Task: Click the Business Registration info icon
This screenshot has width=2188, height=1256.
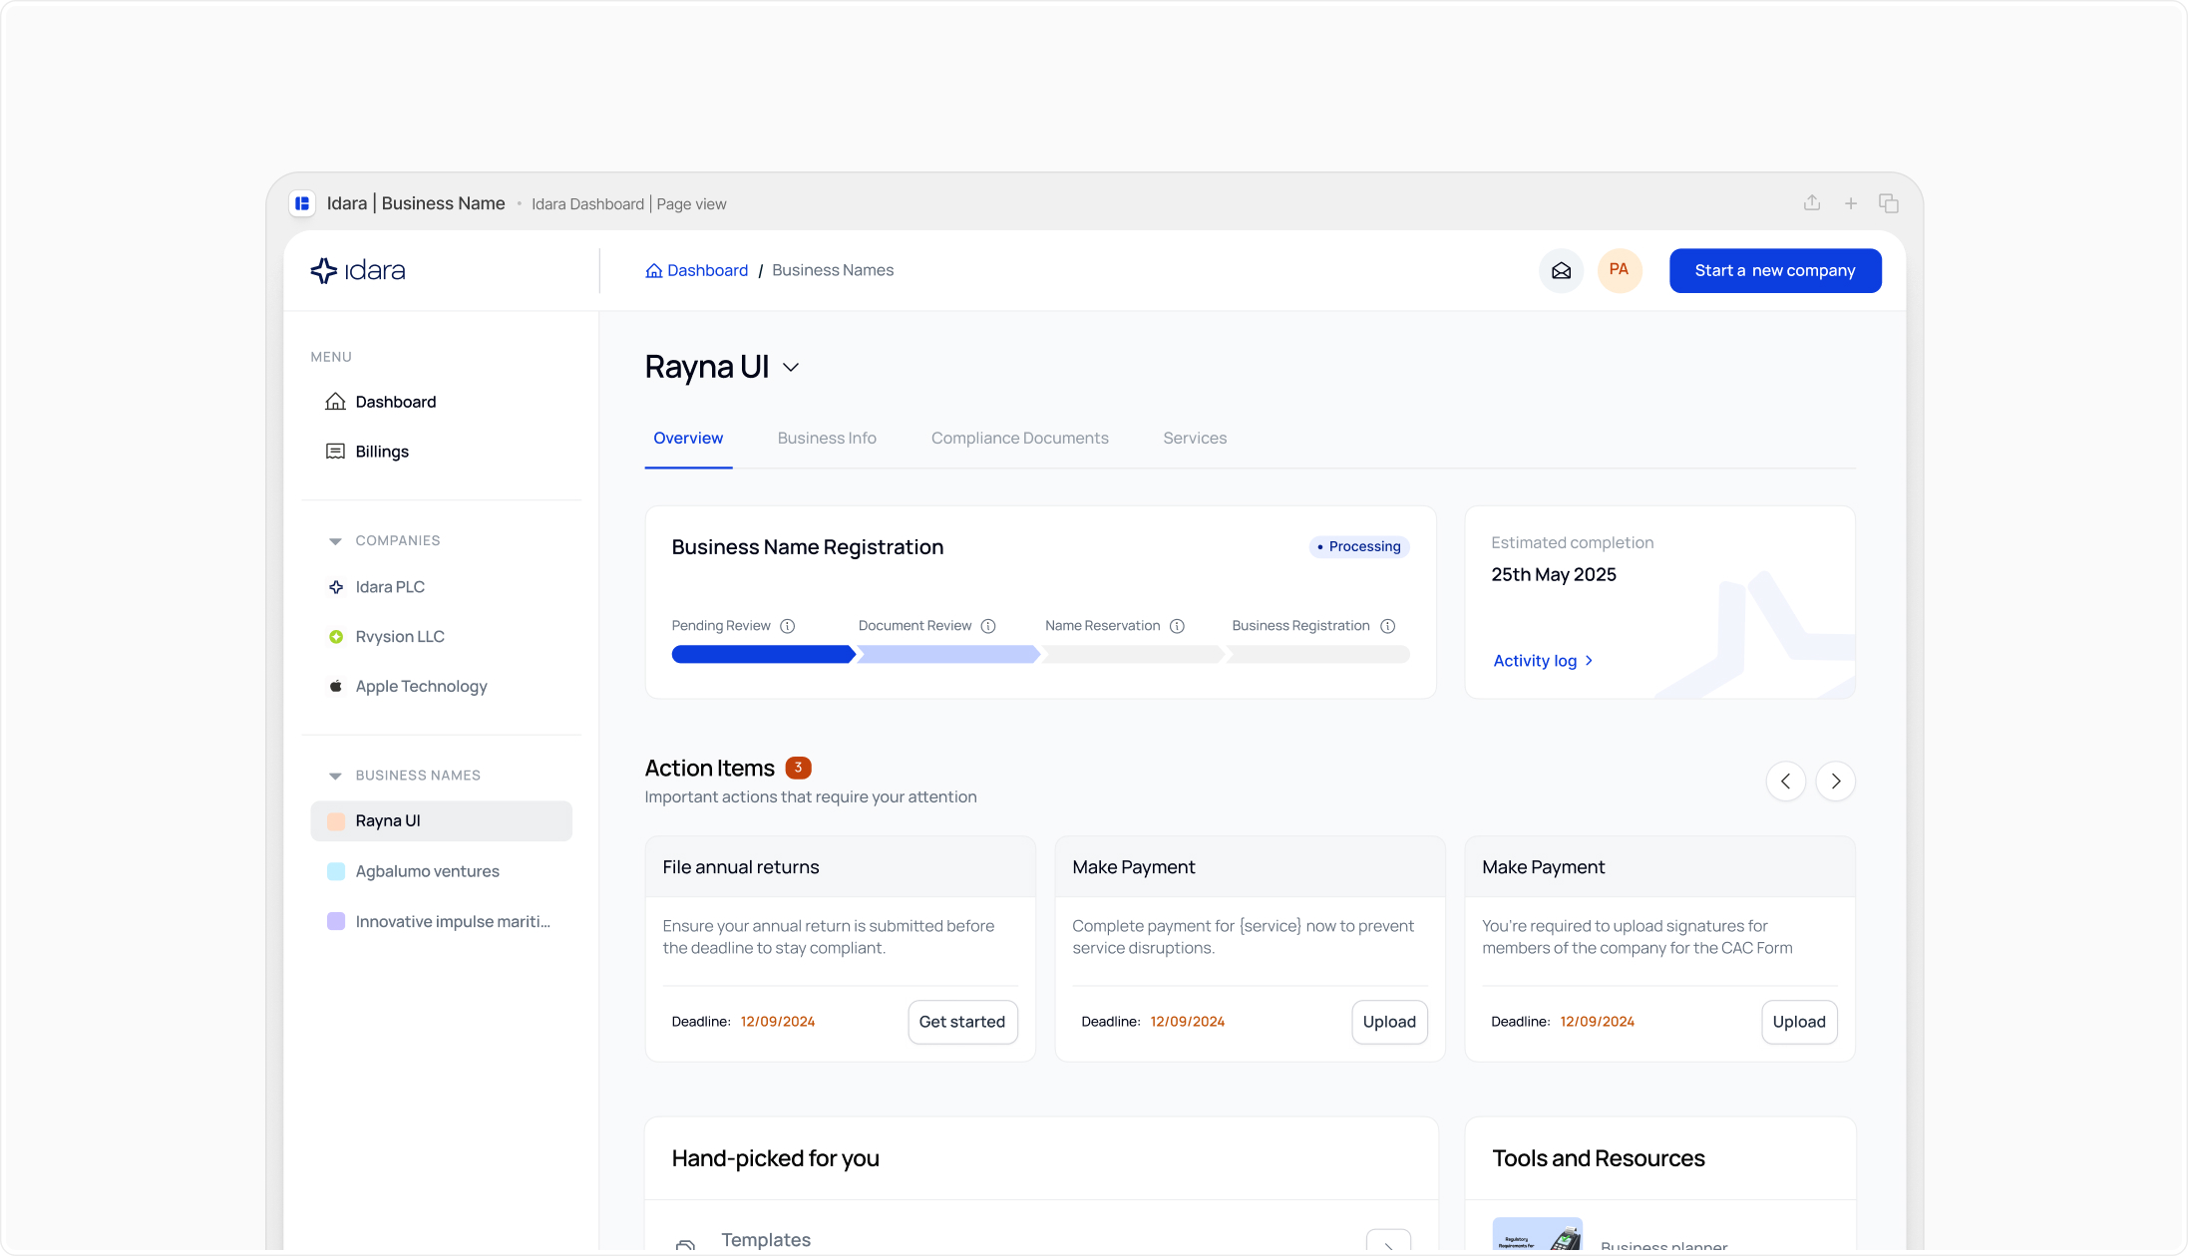Action: tap(1387, 626)
